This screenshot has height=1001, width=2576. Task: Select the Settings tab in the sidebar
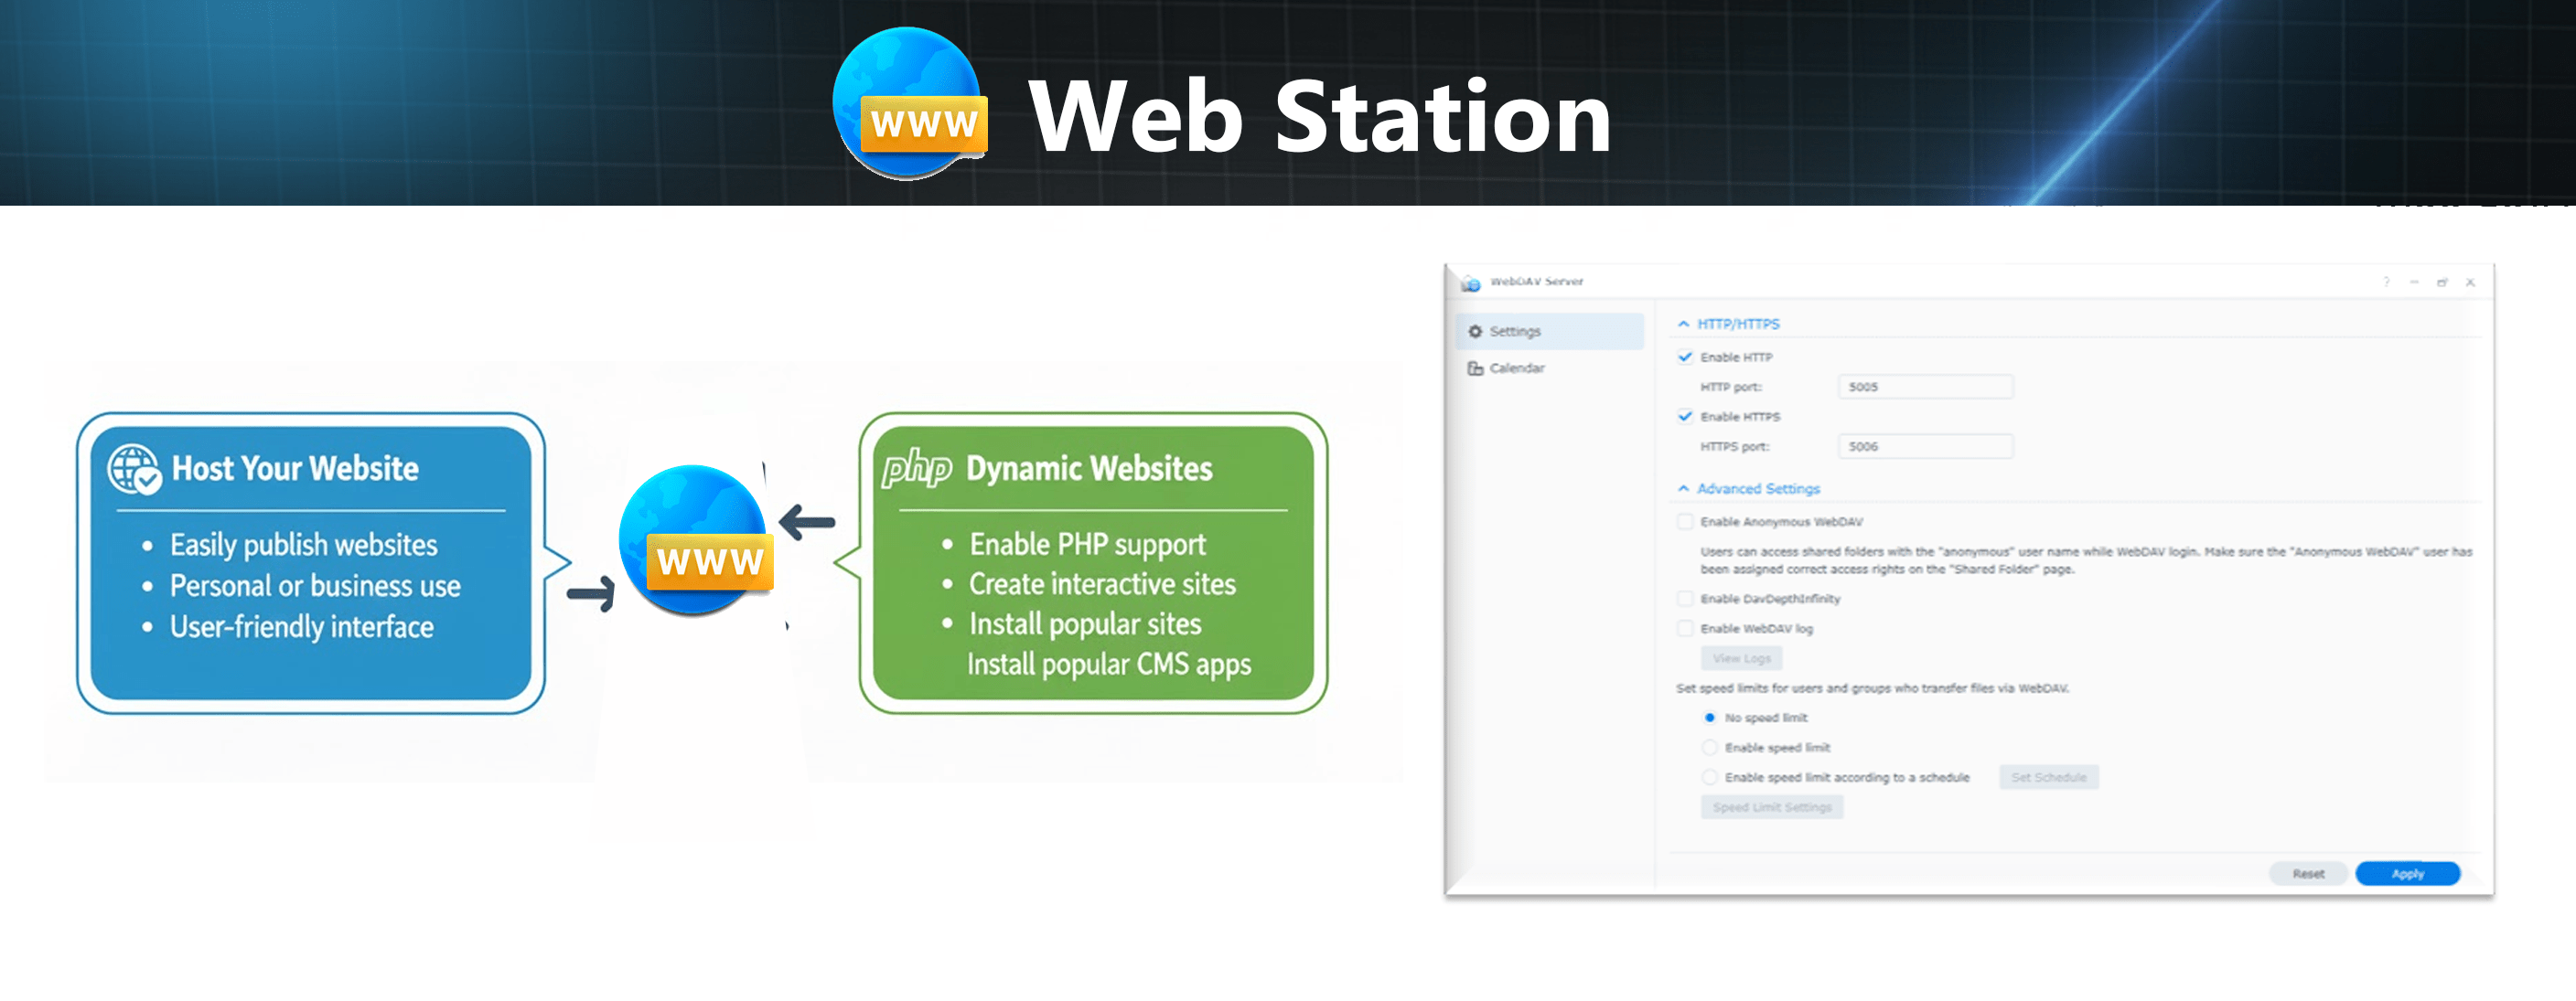(1515, 331)
